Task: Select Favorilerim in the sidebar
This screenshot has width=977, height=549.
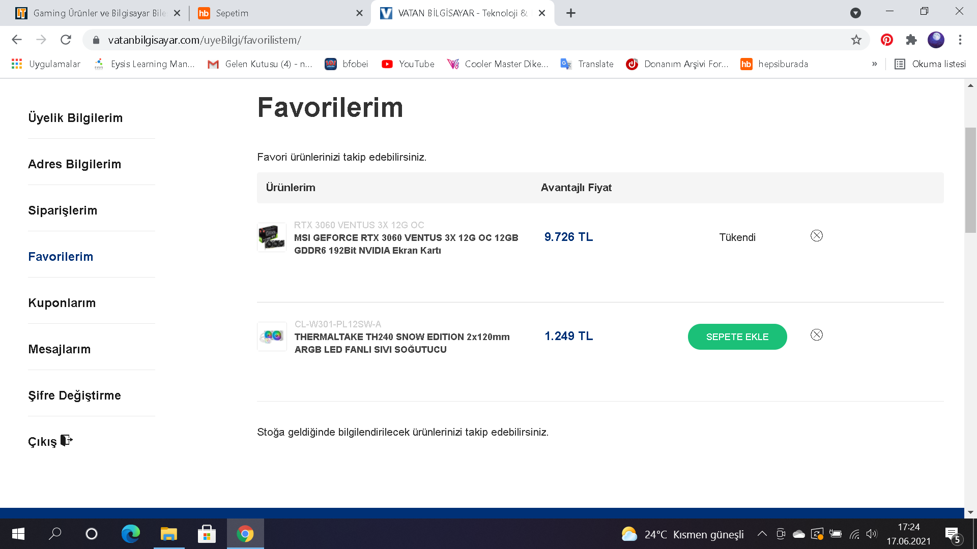Action: coord(61,257)
